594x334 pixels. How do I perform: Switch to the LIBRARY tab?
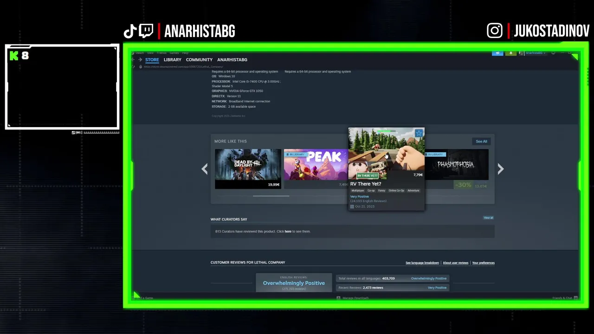173,60
